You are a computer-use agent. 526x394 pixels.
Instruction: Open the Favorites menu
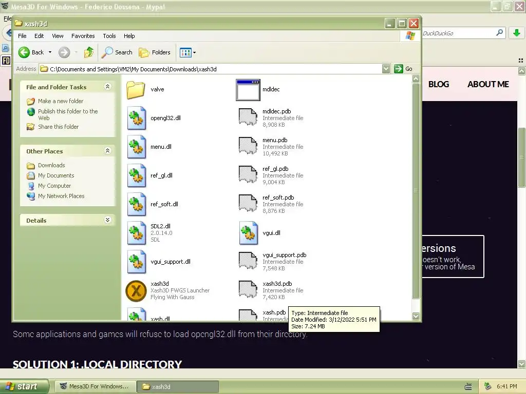pos(83,36)
